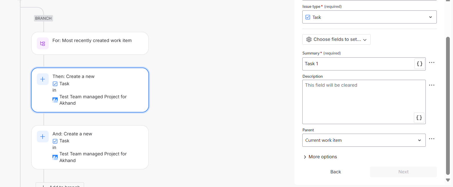Click the Back button

click(335, 172)
